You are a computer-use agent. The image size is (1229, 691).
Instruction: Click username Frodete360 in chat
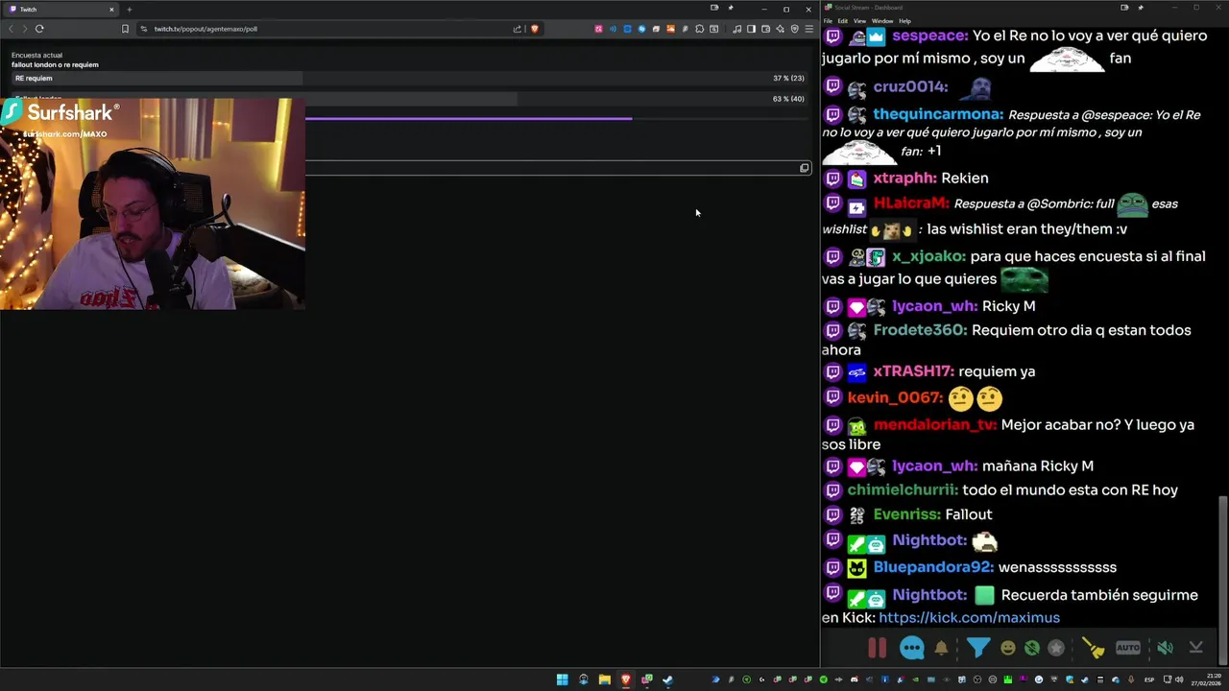point(920,330)
